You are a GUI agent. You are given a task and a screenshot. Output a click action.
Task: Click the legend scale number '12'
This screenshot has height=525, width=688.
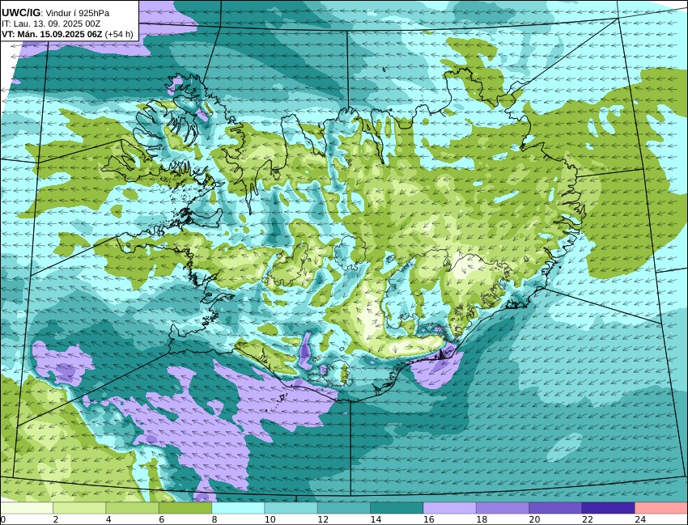[323, 519]
